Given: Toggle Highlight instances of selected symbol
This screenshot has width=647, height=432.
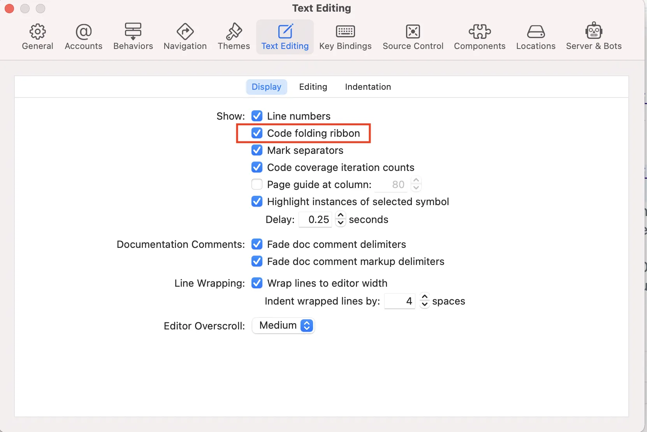Looking at the screenshot, I should coord(257,201).
